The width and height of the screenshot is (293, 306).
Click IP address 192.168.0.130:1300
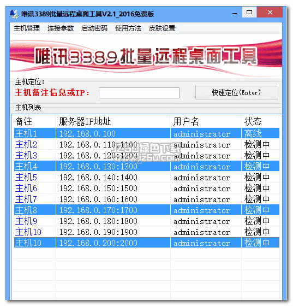coord(98,167)
